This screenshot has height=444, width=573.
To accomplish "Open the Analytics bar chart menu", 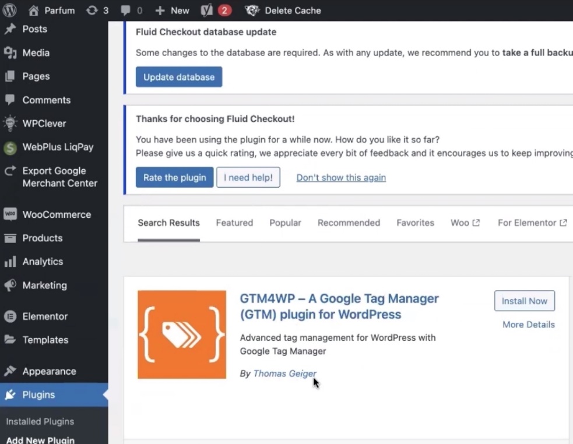I will pyautogui.click(x=10, y=262).
